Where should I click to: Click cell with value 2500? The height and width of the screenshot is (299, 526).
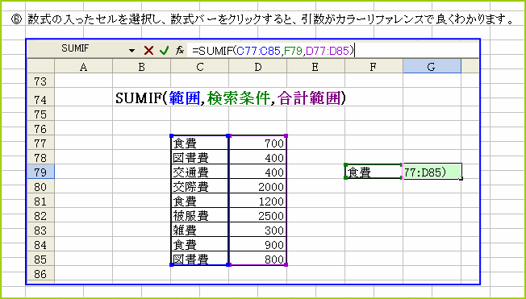tap(257, 216)
